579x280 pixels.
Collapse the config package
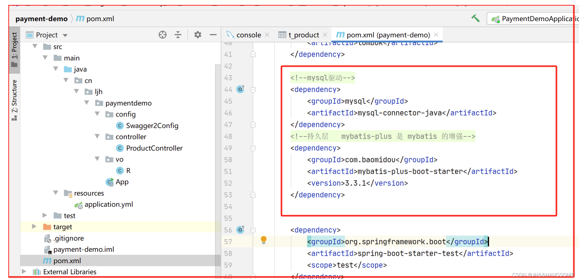coord(97,114)
